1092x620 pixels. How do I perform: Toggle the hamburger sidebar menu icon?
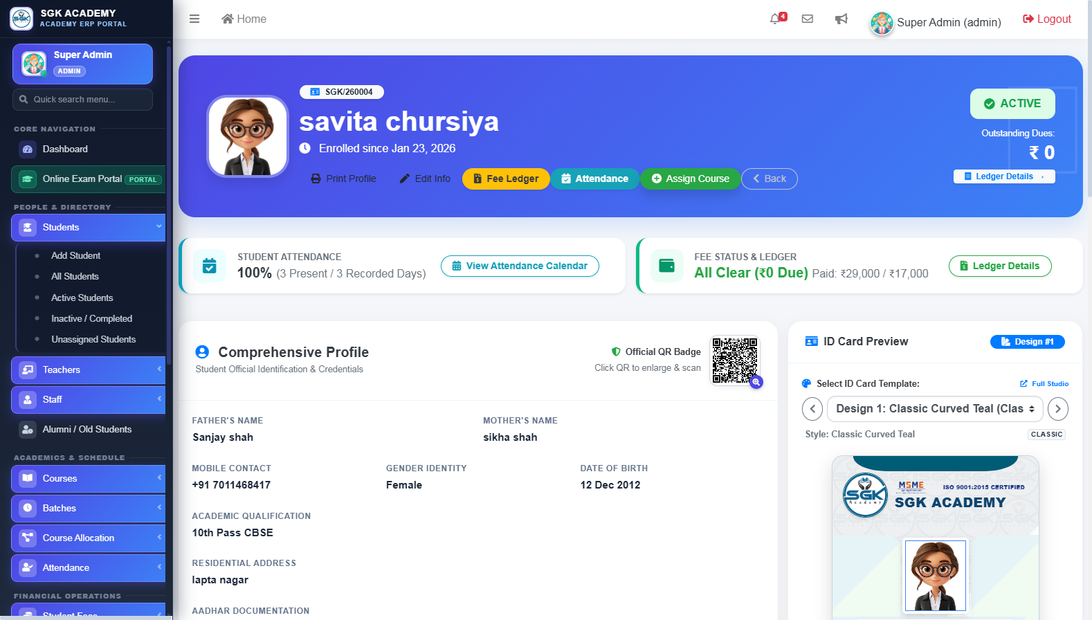(194, 19)
